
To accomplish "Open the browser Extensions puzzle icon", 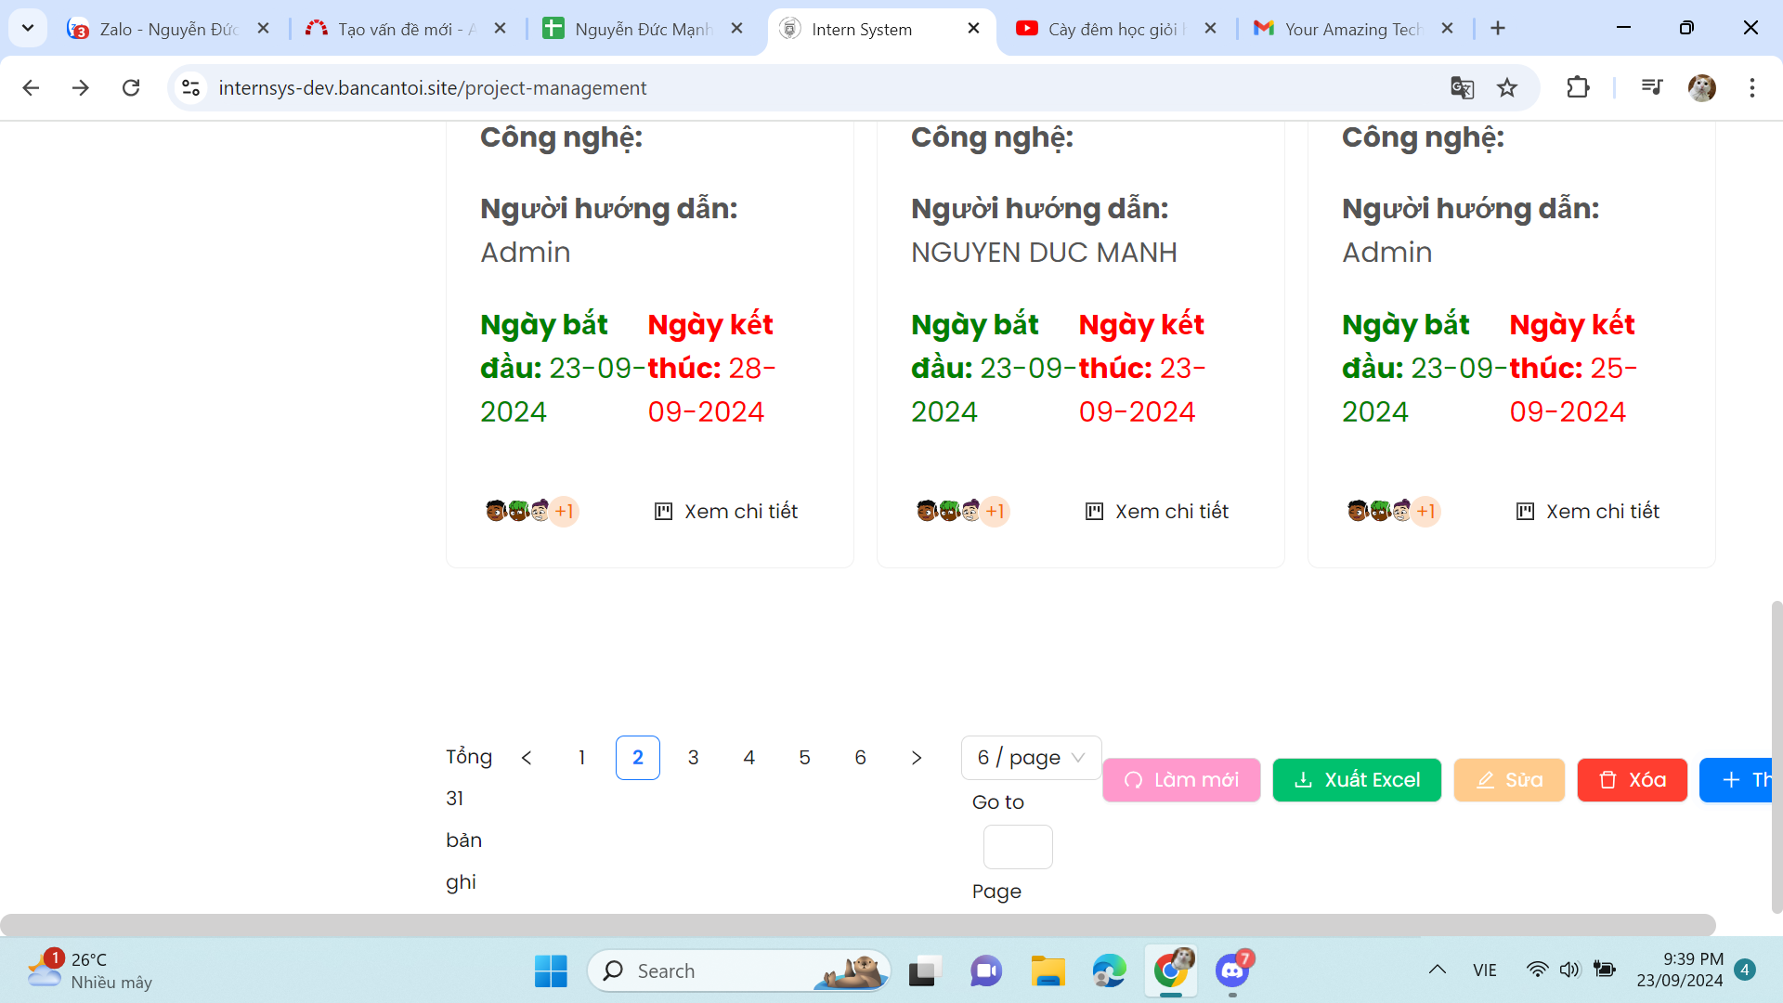I will tap(1578, 87).
